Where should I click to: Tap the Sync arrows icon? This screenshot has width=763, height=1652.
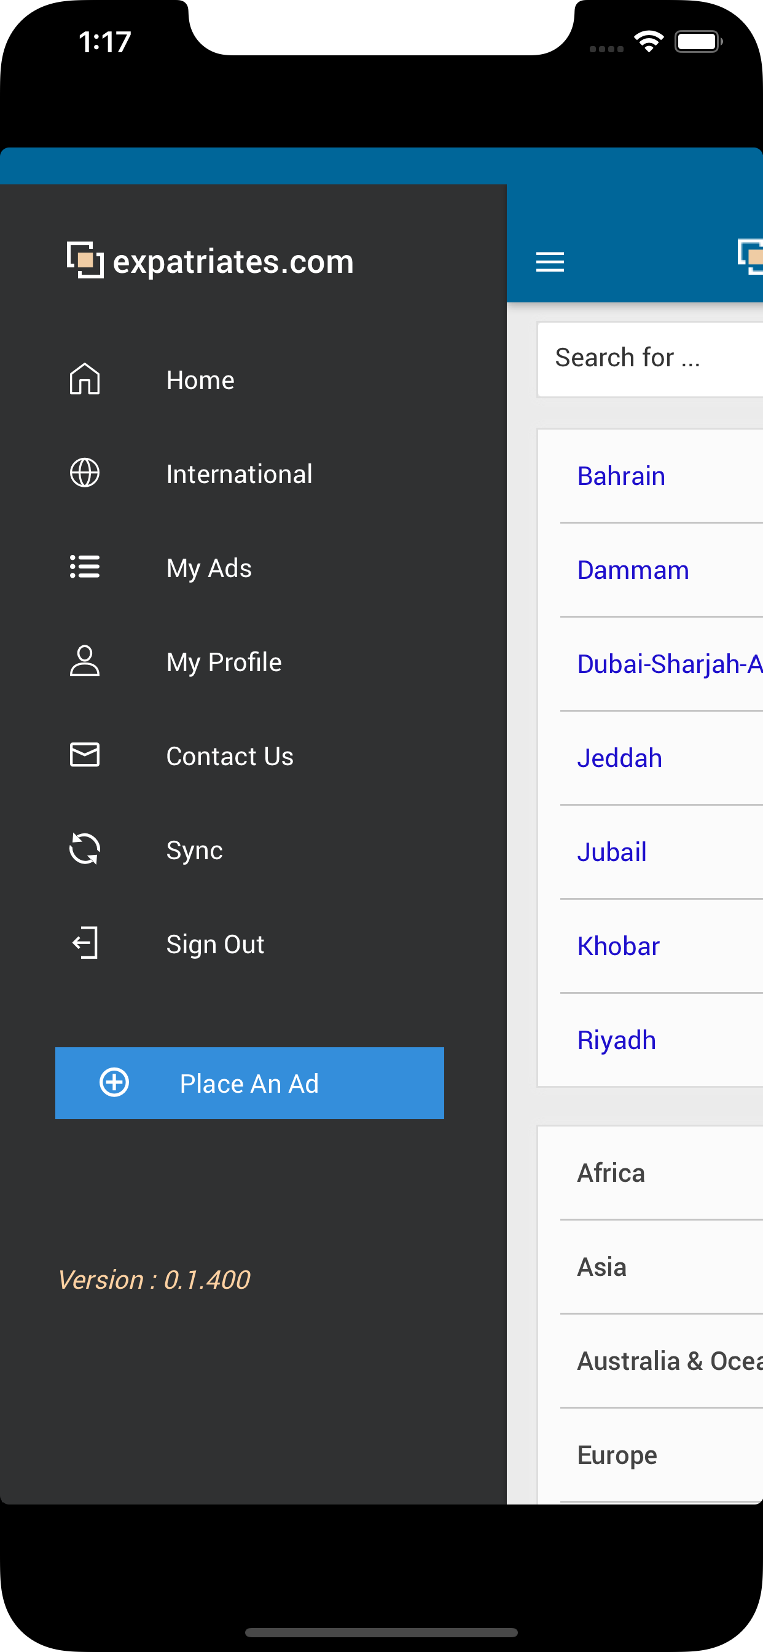(x=85, y=849)
